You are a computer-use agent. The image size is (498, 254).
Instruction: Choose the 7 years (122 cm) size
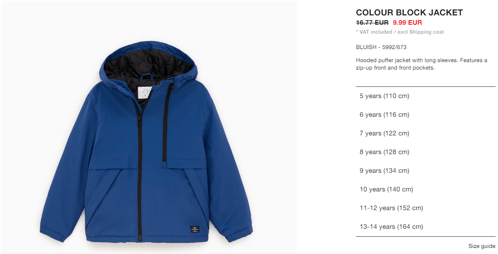tap(425, 134)
